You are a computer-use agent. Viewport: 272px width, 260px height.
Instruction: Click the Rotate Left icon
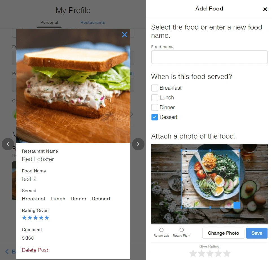tap(161, 230)
